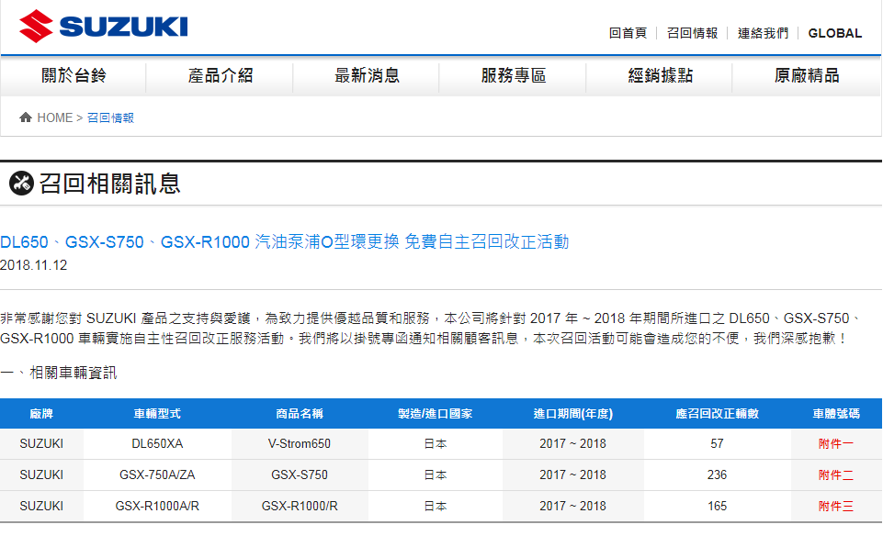Screen dimensions: 883x547
Task: Switch to GLOBAL site
Action: (834, 33)
